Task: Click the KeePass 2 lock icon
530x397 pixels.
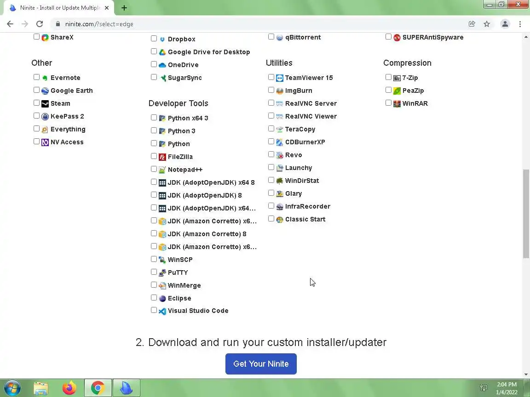Action: (45, 116)
